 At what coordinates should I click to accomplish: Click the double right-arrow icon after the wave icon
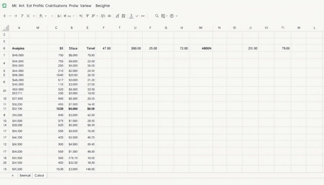[x=109, y=16]
